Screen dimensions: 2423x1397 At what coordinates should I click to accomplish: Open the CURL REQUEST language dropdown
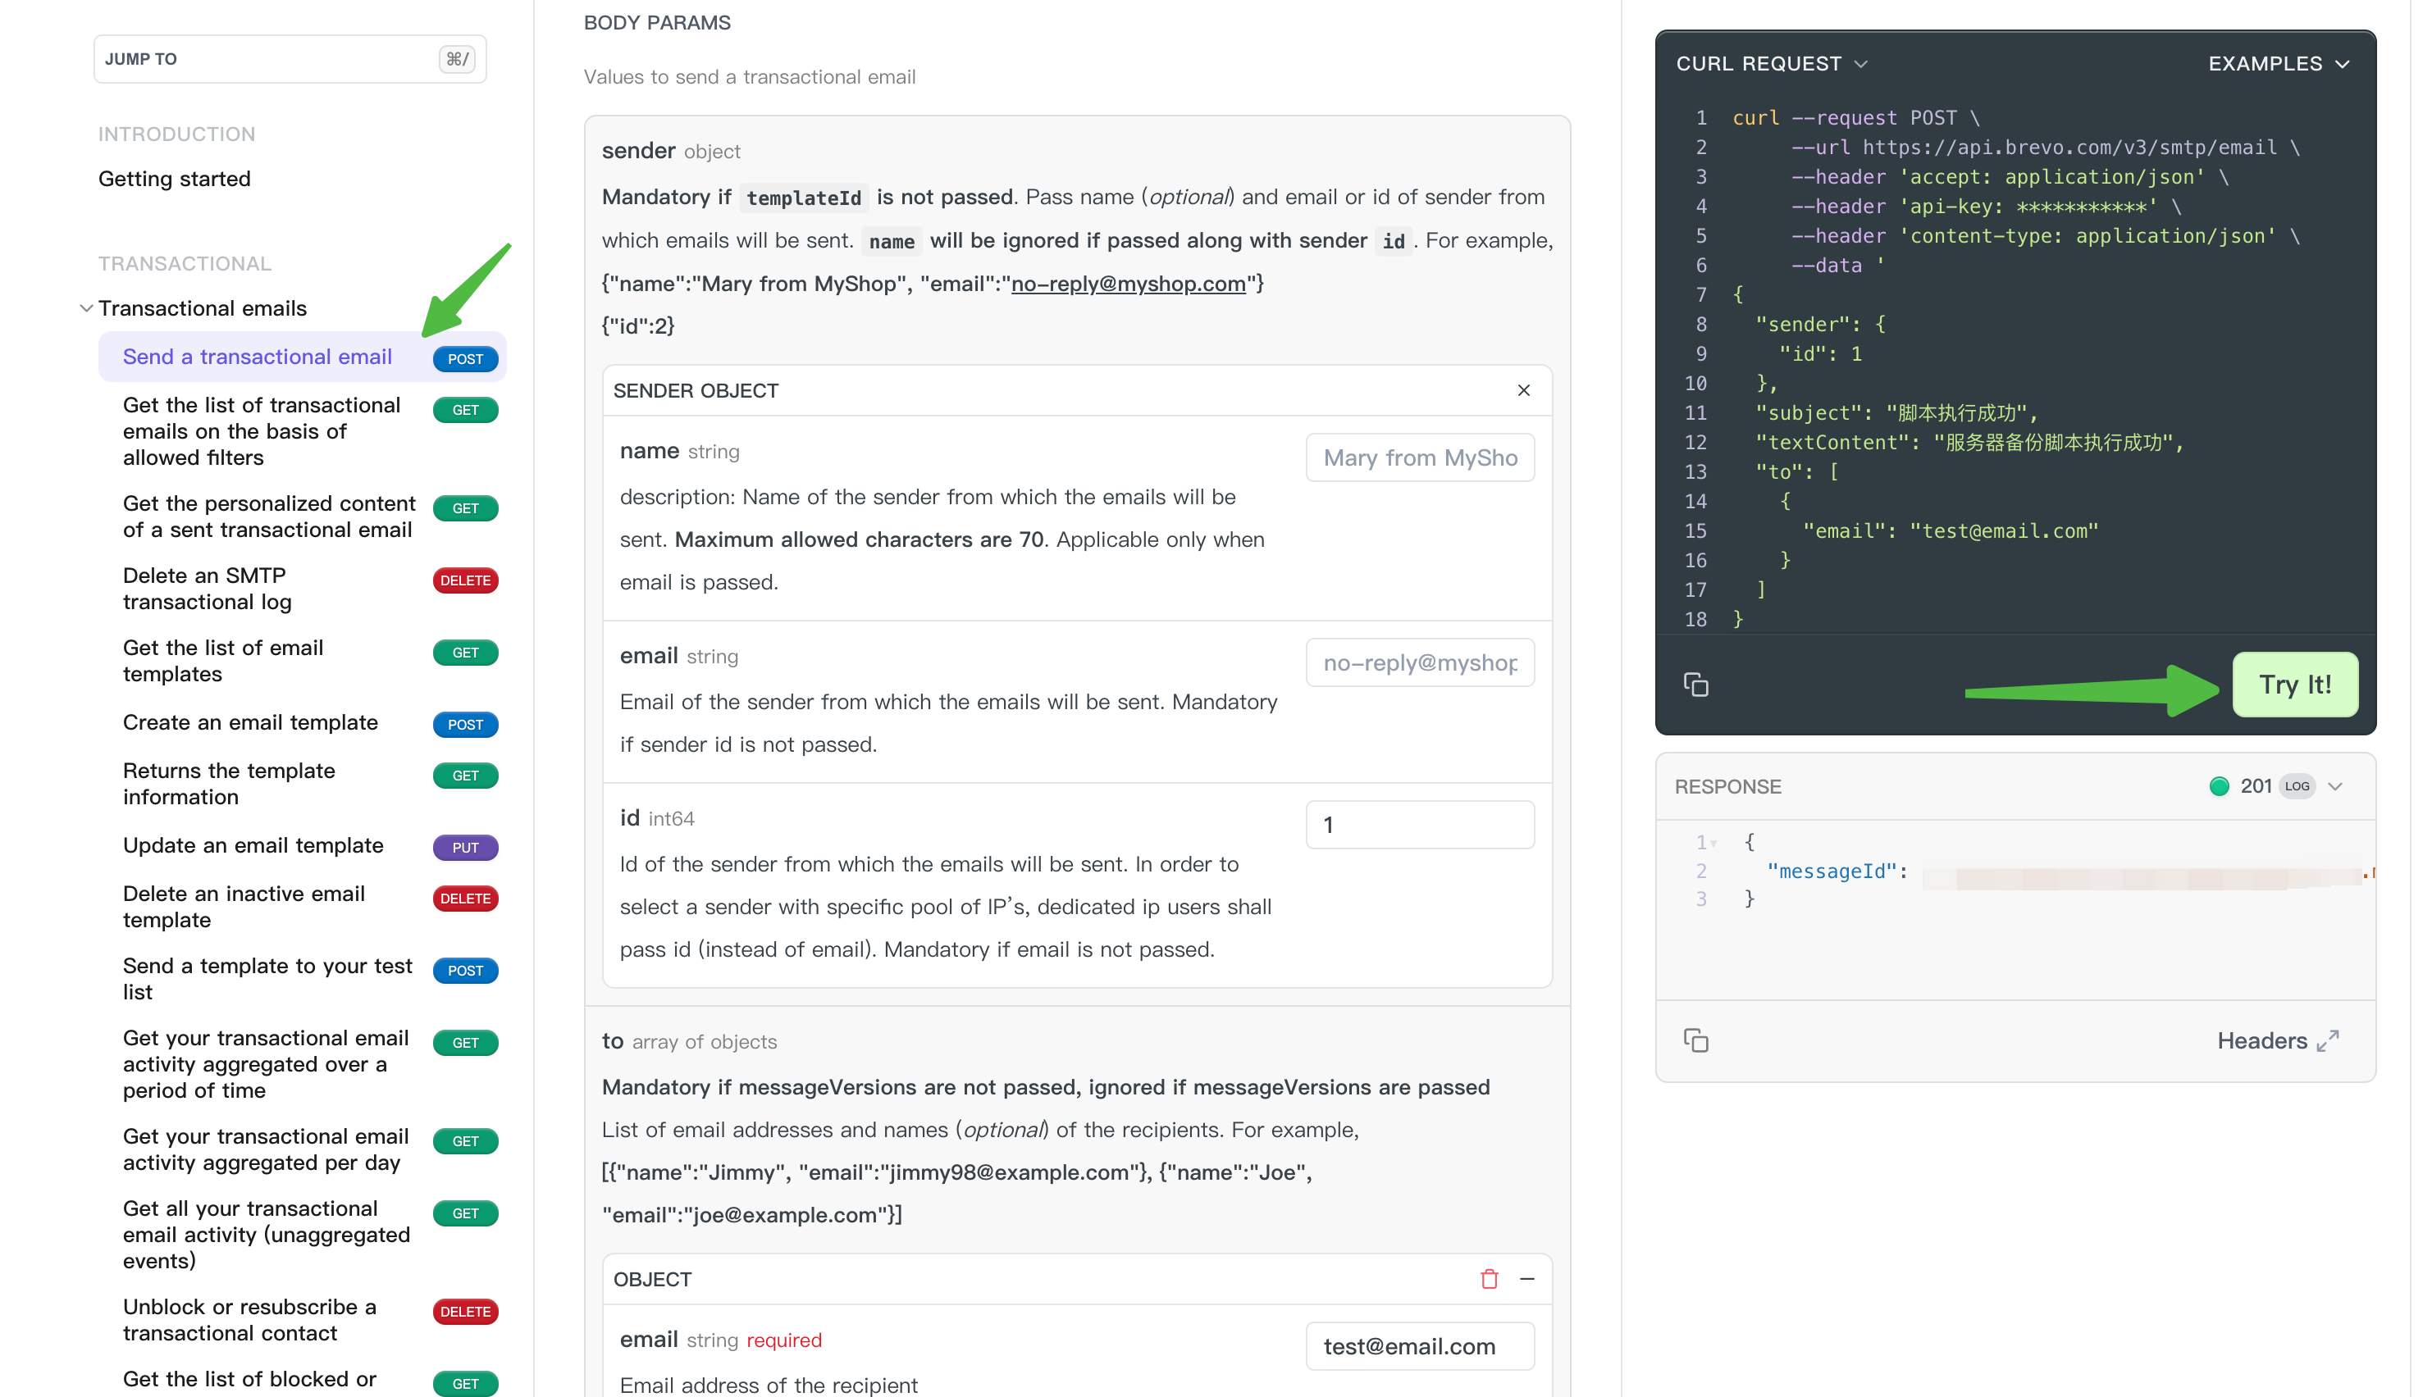click(1771, 63)
